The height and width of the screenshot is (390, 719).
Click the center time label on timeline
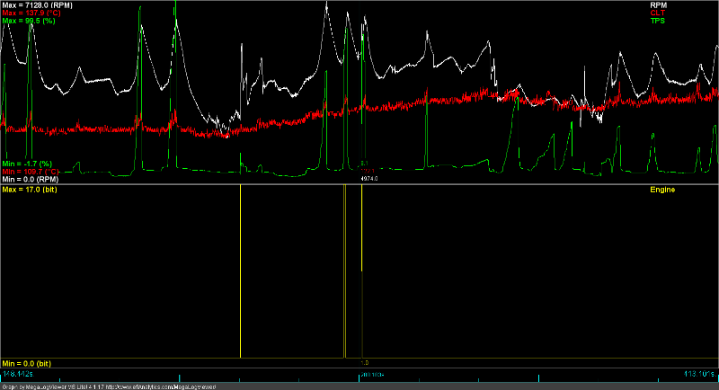(x=371, y=373)
